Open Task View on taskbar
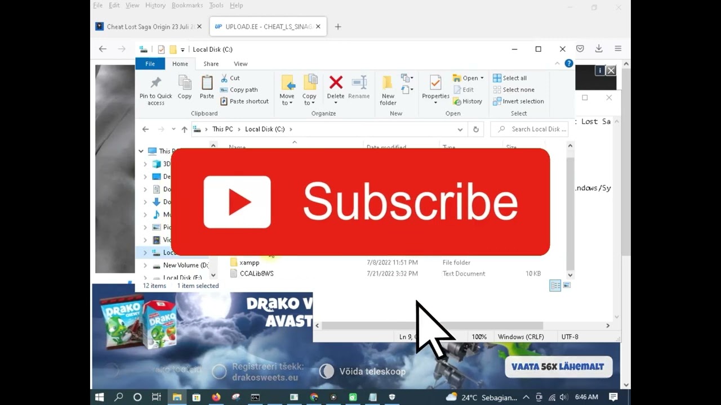 point(156,397)
